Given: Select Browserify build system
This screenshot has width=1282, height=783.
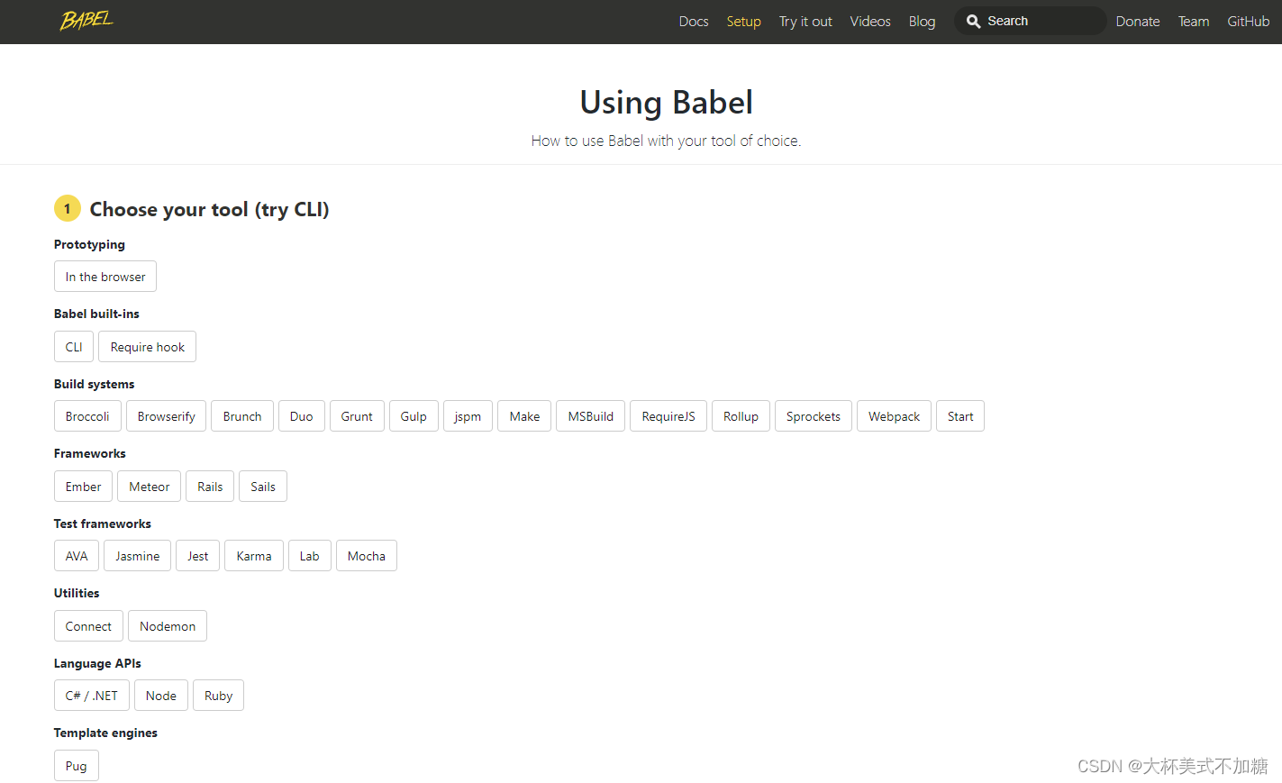Looking at the screenshot, I should tap(167, 416).
